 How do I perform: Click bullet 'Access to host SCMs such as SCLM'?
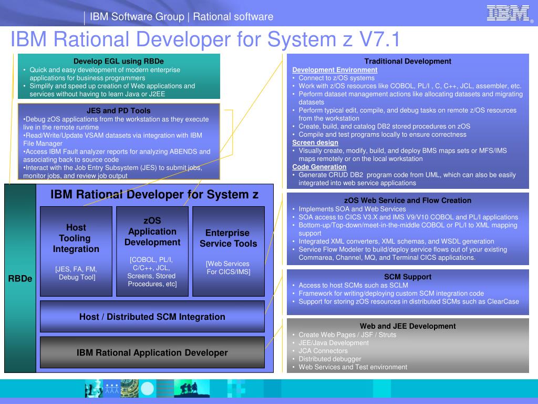(354, 285)
